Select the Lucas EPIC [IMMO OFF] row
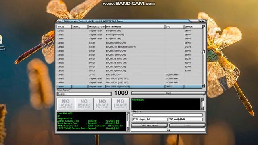 tap(129, 75)
